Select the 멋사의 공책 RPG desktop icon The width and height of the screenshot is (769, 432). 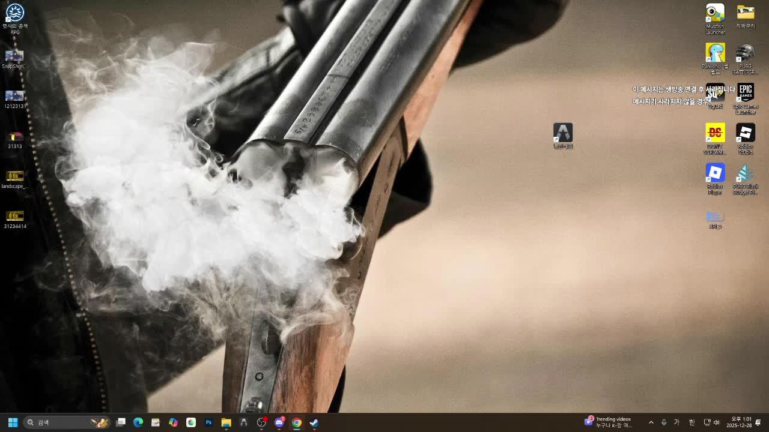(x=15, y=19)
